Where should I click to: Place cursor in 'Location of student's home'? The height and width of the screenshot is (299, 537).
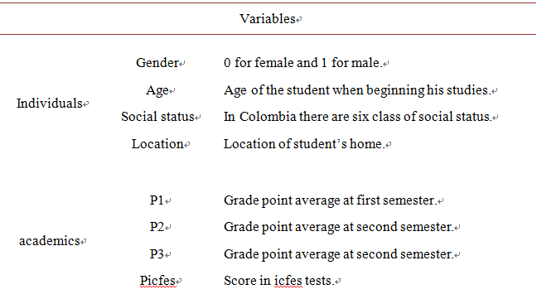(x=304, y=144)
